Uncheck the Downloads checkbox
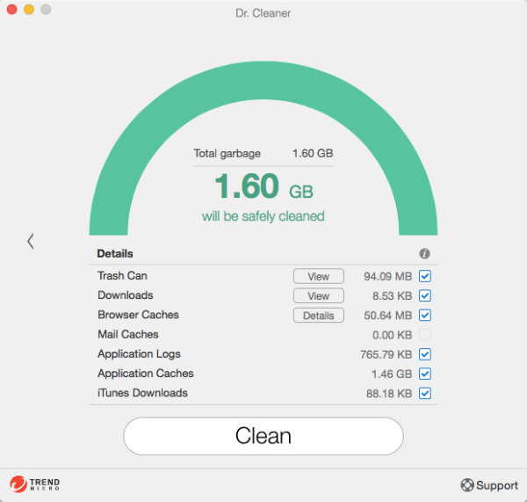Screen dimensions: 527x502 click(425, 295)
